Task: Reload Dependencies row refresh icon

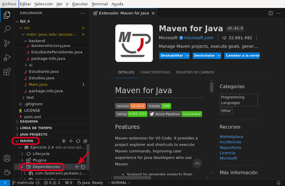Action: [x=83, y=167]
